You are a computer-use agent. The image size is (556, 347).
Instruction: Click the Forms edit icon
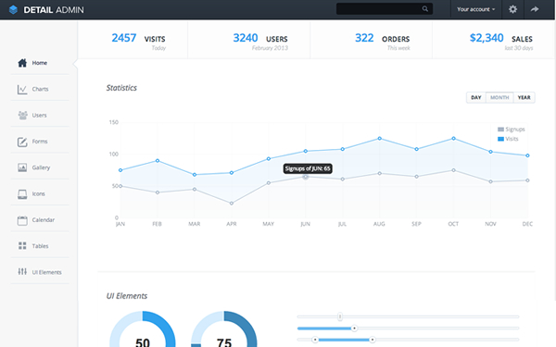click(x=22, y=142)
